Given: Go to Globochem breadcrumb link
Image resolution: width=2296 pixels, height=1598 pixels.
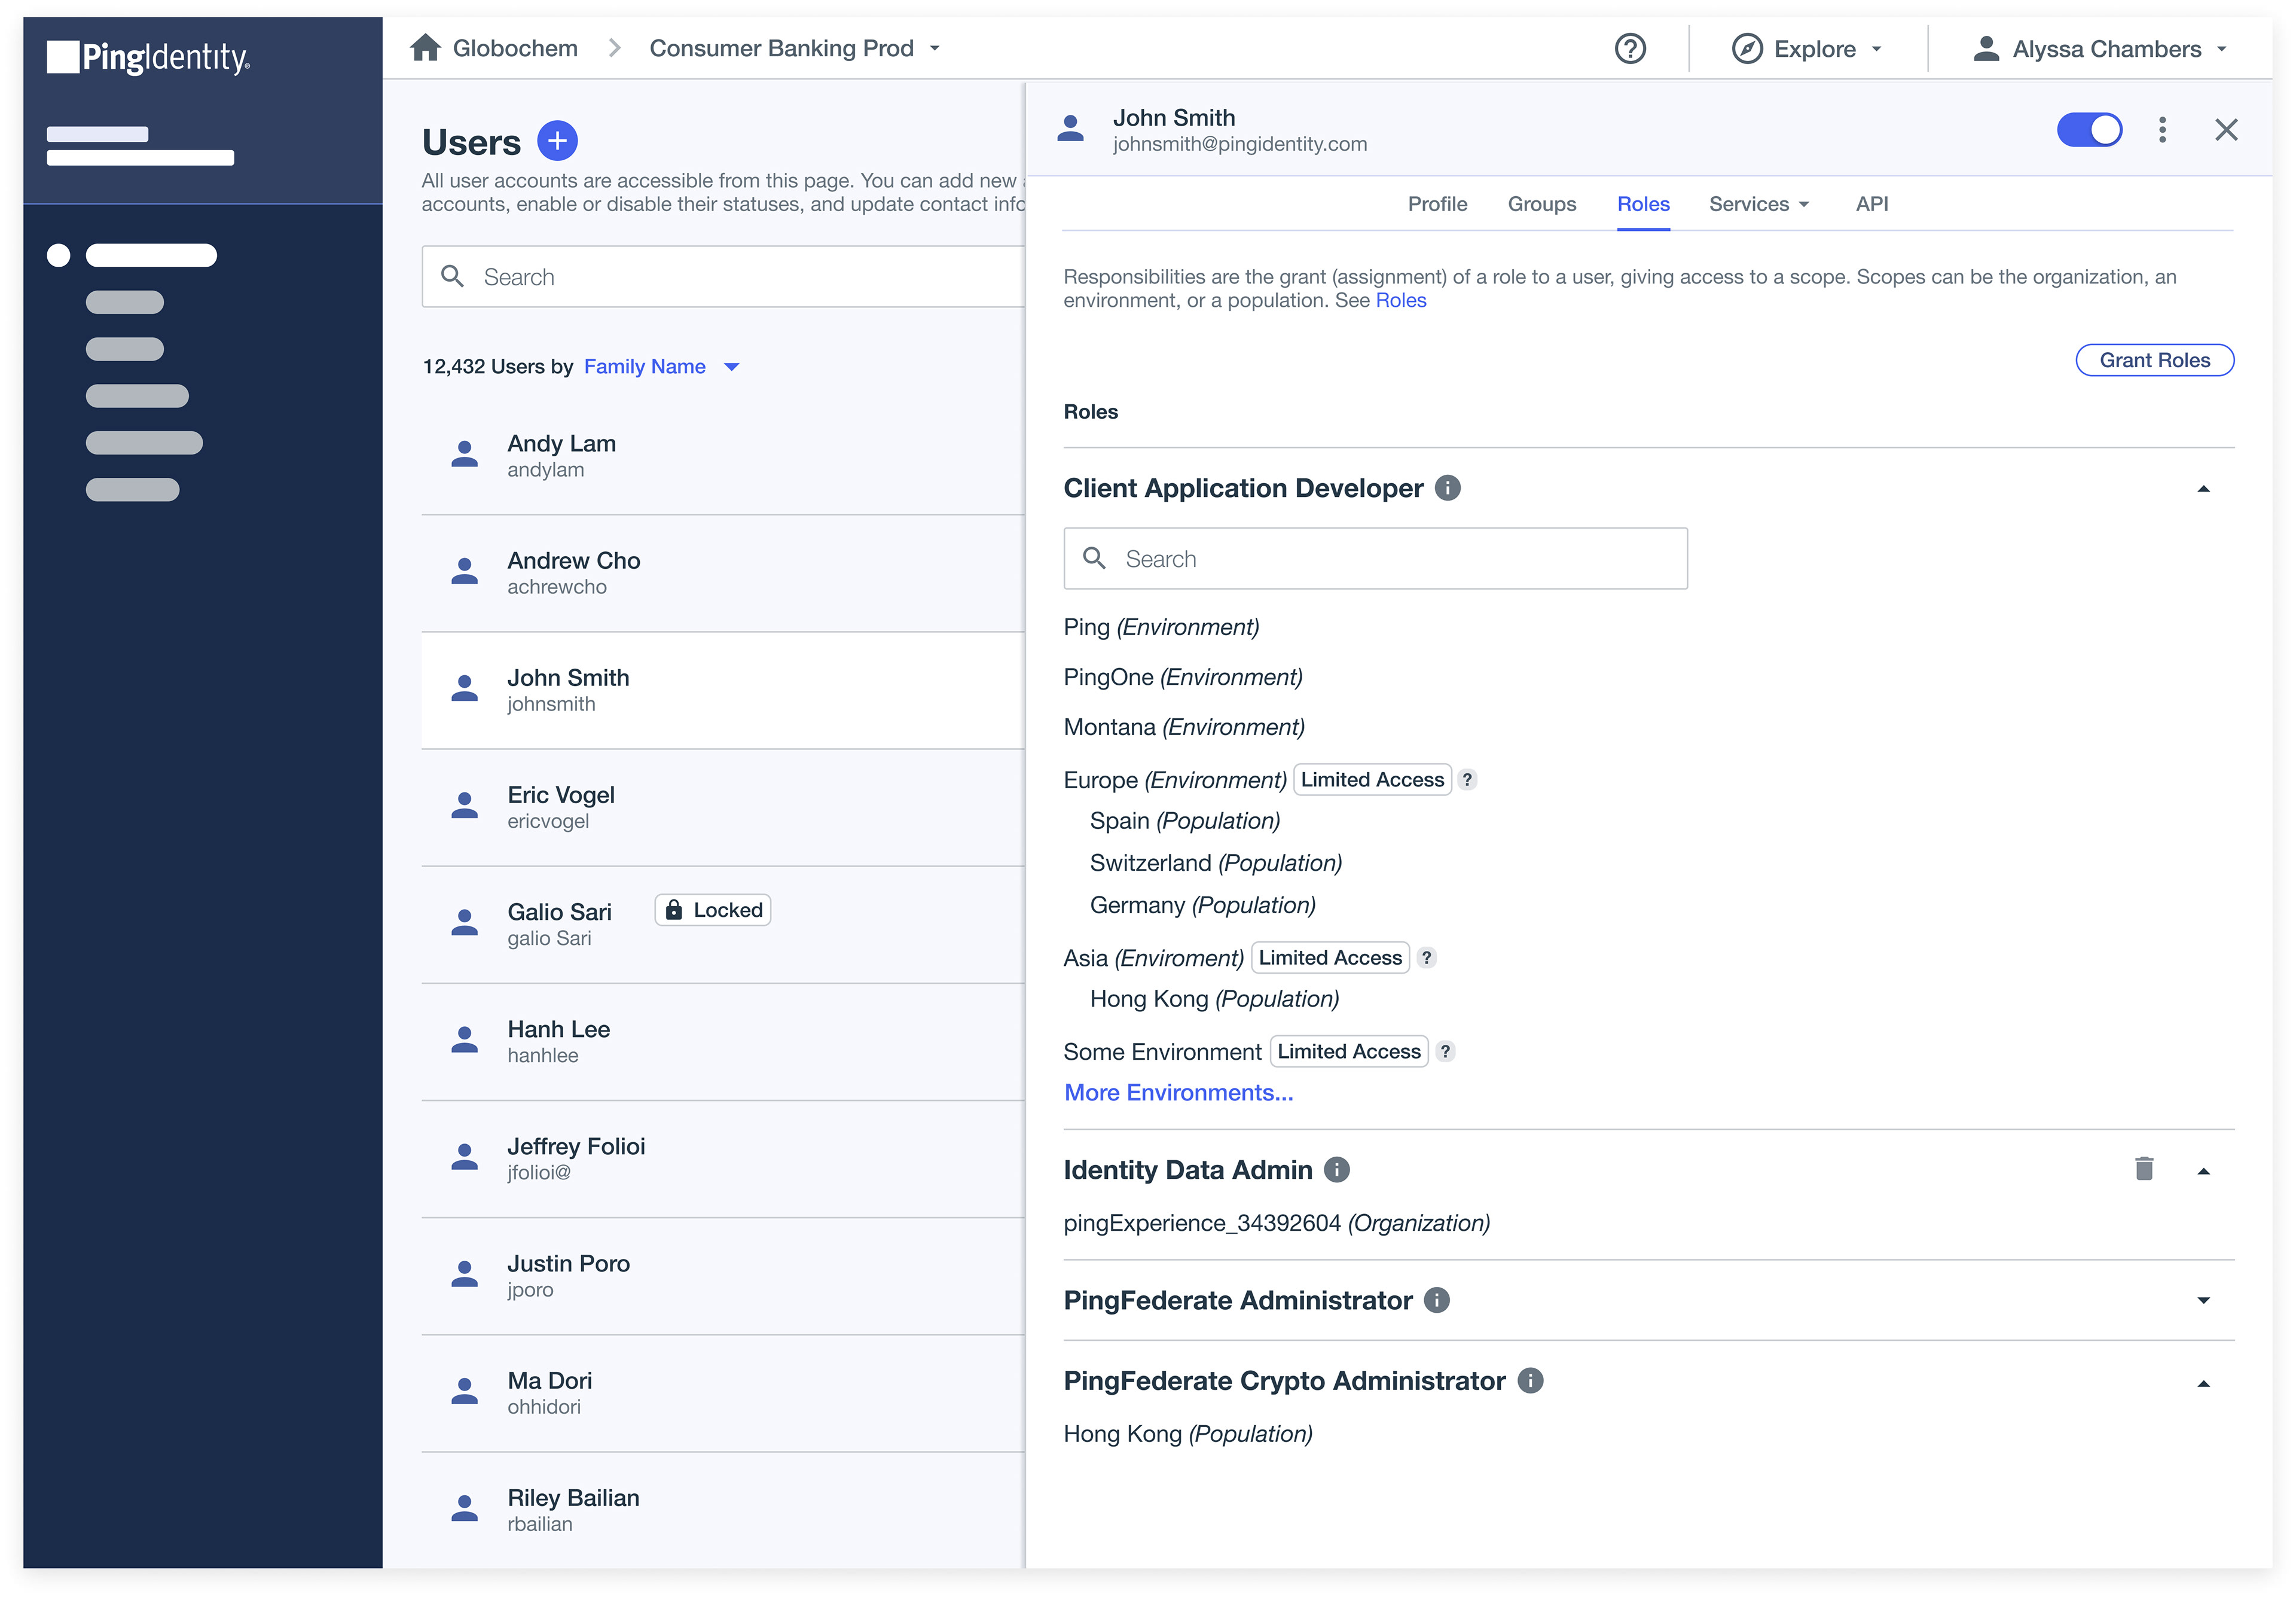Looking at the screenshot, I should coord(515,48).
